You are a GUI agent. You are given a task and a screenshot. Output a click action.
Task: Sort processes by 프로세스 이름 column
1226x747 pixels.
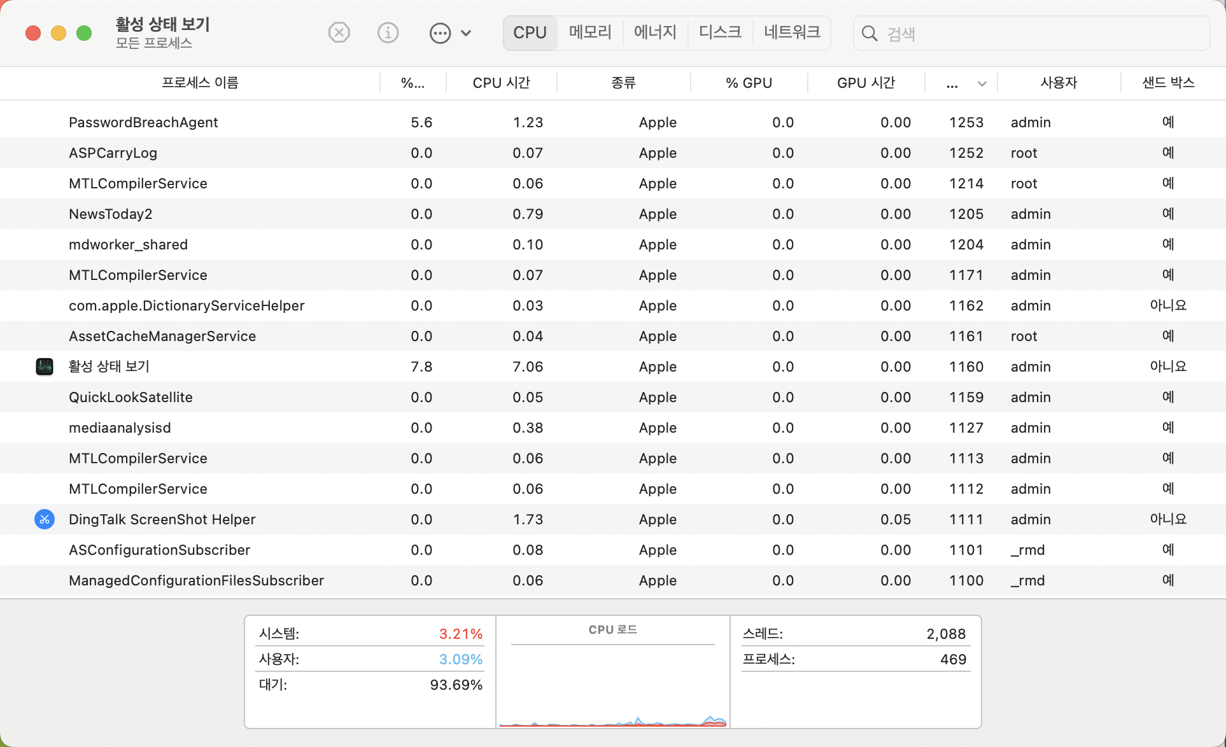coord(199,83)
